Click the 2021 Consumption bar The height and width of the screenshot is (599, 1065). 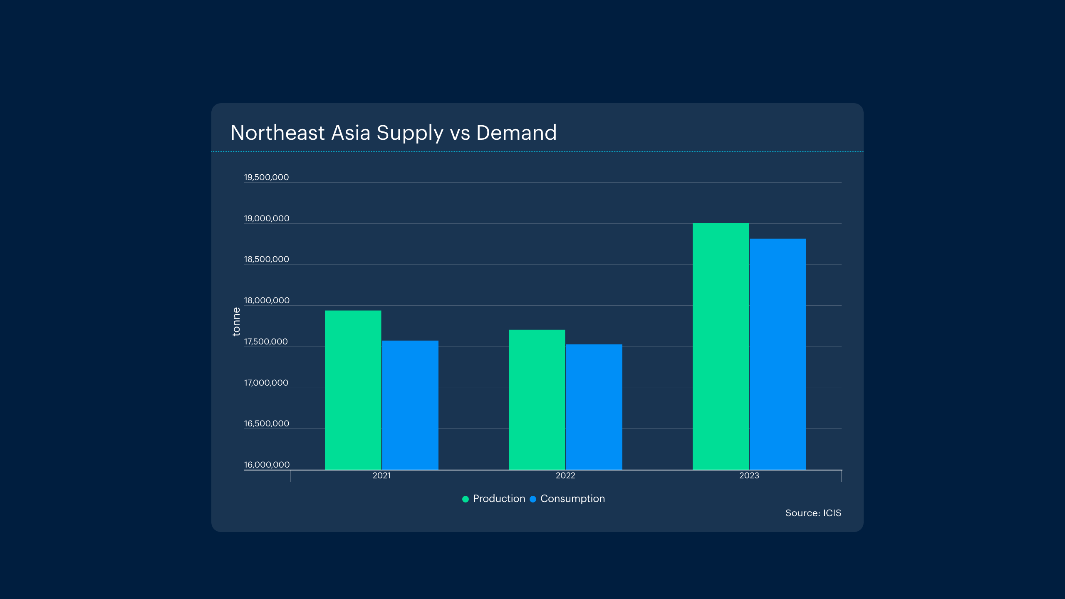(x=410, y=405)
